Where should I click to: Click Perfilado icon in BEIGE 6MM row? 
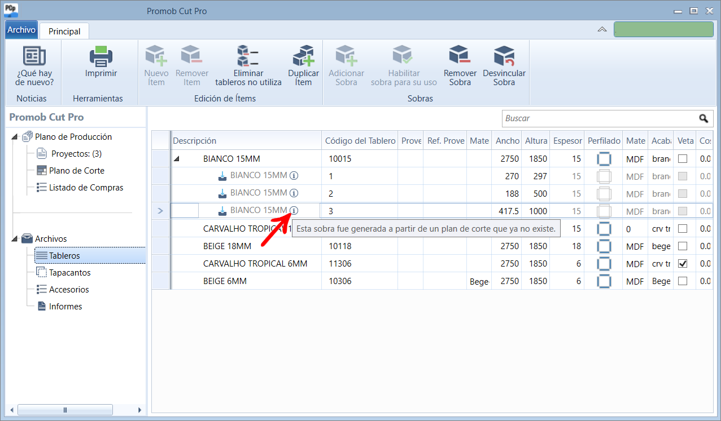click(x=604, y=281)
